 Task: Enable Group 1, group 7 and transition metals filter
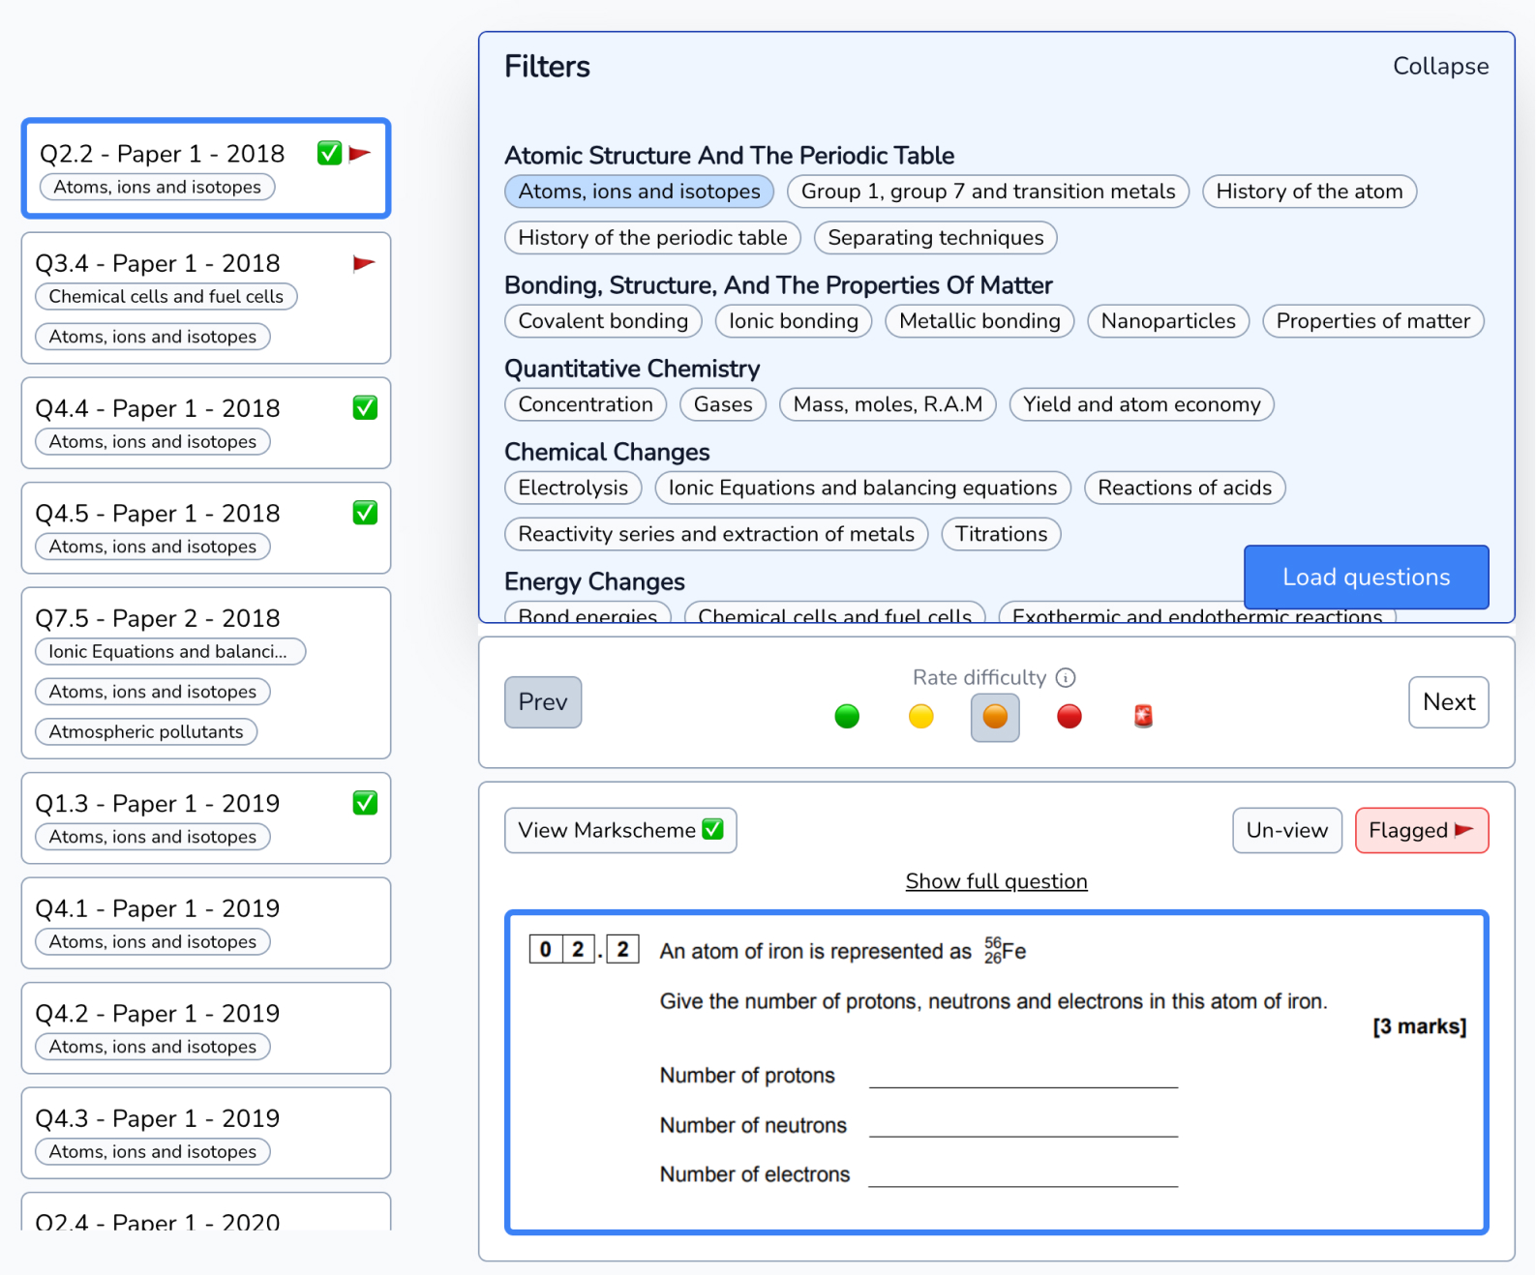[988, 192]
